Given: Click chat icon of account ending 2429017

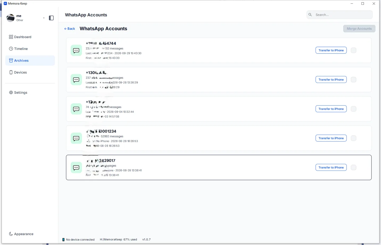Looking at the screenshot, I should tap(76, 167).
